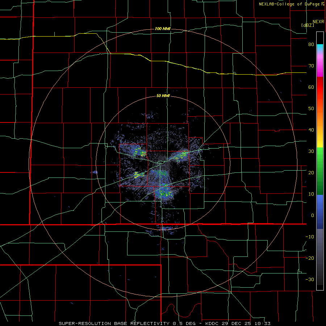Click the 70 value on the dBZ scale
Viewport: 326px width, 326px height.
[311, 66]
